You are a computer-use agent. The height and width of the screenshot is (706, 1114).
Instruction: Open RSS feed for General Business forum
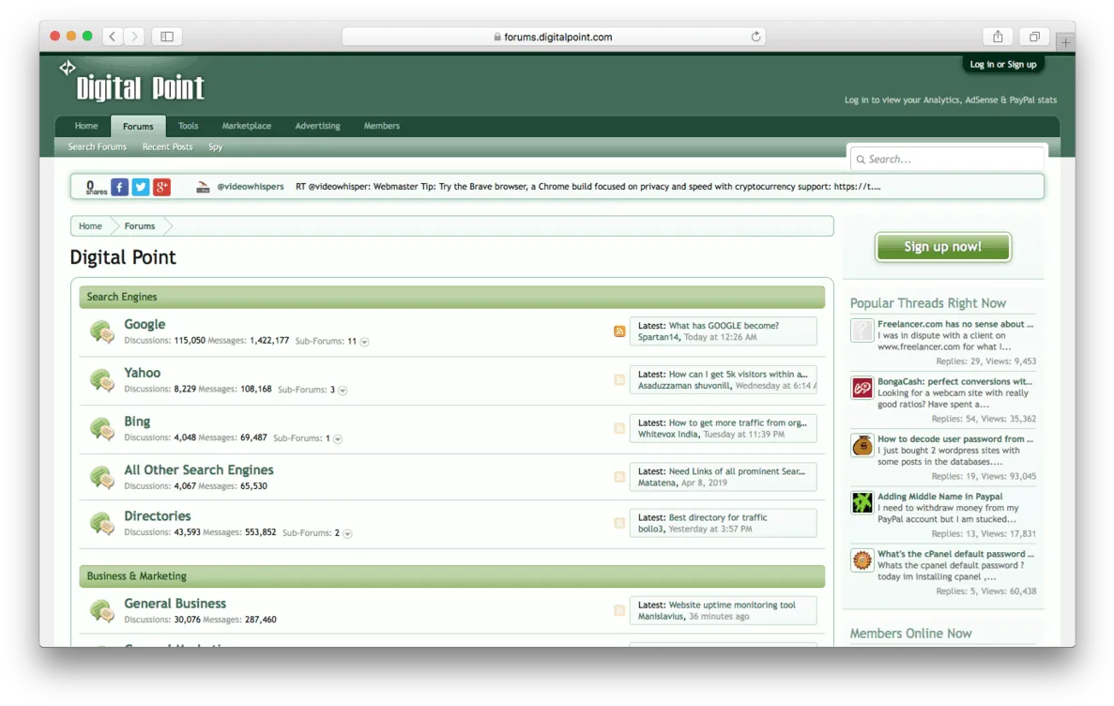coord(619,611)
